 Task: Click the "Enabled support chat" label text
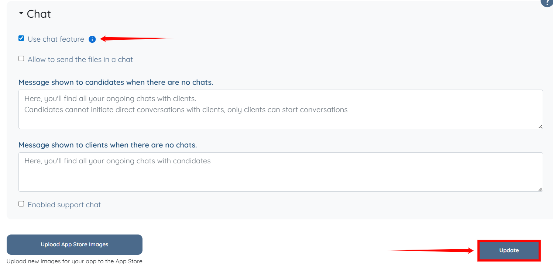click(x=64, y=205)
